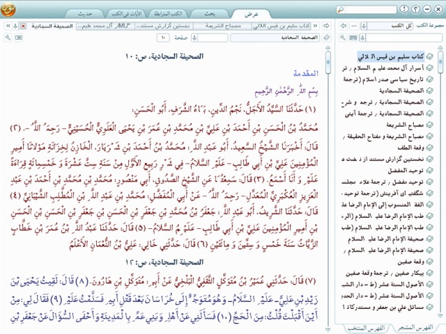Select مصباح الشريعة و مفتاح الحقيقة
Image resolution: width=446 pixels, height=334 pixels.
[383, 136]
